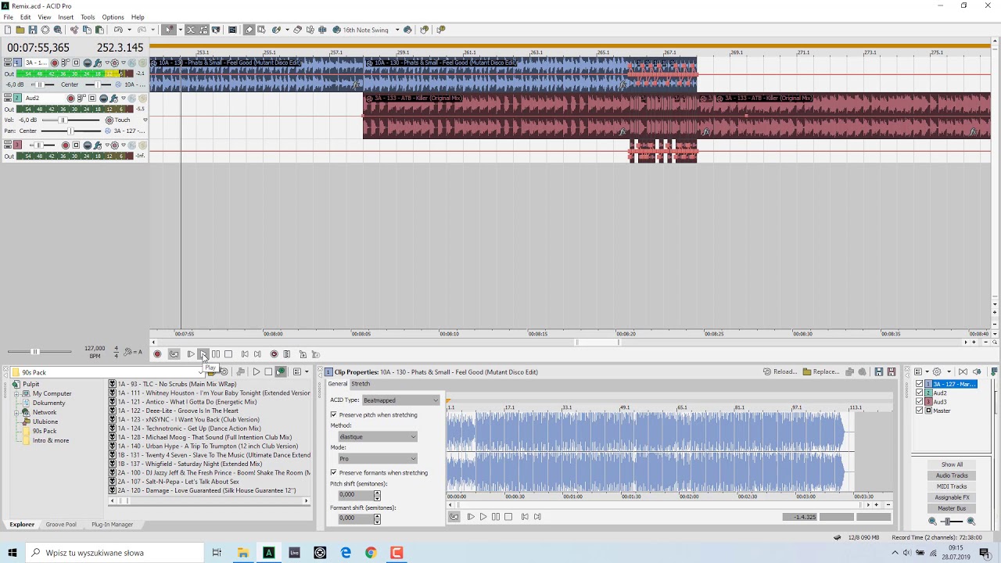Viewport: 1001px width, 563px height.
Task: Stop playback in the main transport bar
Action: pos(228,354)
